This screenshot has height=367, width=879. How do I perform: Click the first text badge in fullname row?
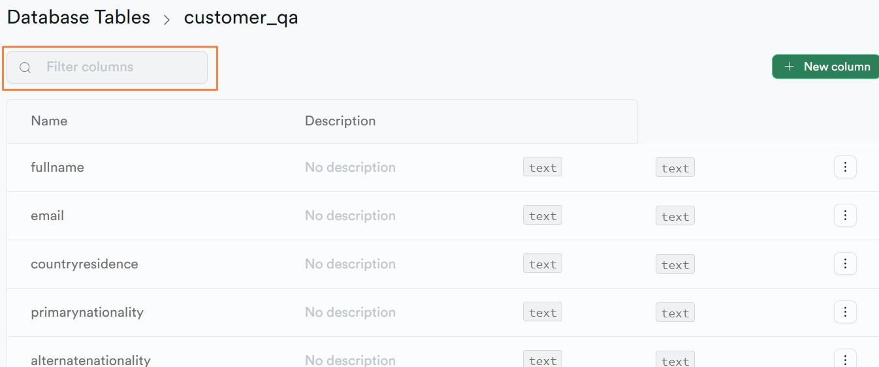point(543,167)
